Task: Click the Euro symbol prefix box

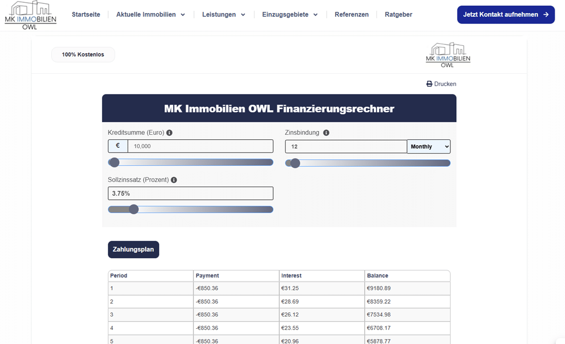Action: tap(118, 146)
